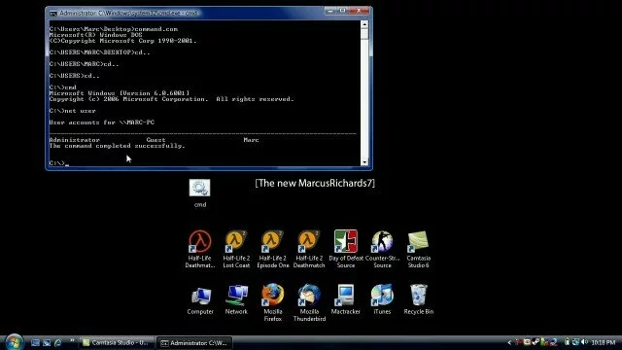Click the 'net user' command line text
Image resolution: width=622 pixels, height=350 pixels.
coord(80,111)
